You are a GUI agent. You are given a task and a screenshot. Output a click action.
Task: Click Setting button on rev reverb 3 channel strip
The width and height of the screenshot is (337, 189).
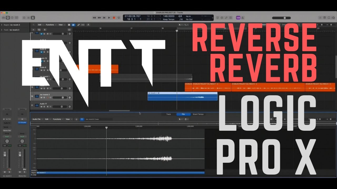(x=7, y=109)
